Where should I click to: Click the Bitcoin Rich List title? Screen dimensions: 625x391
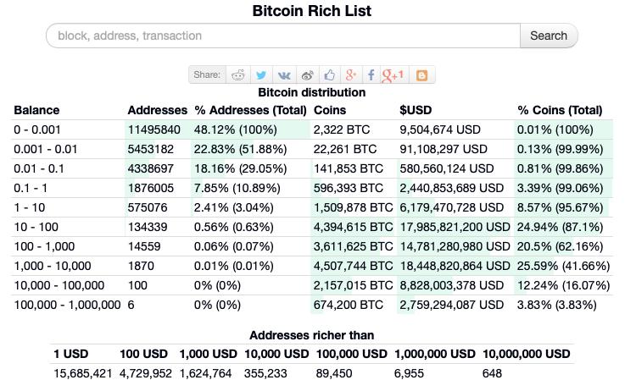tap(312, 11)
